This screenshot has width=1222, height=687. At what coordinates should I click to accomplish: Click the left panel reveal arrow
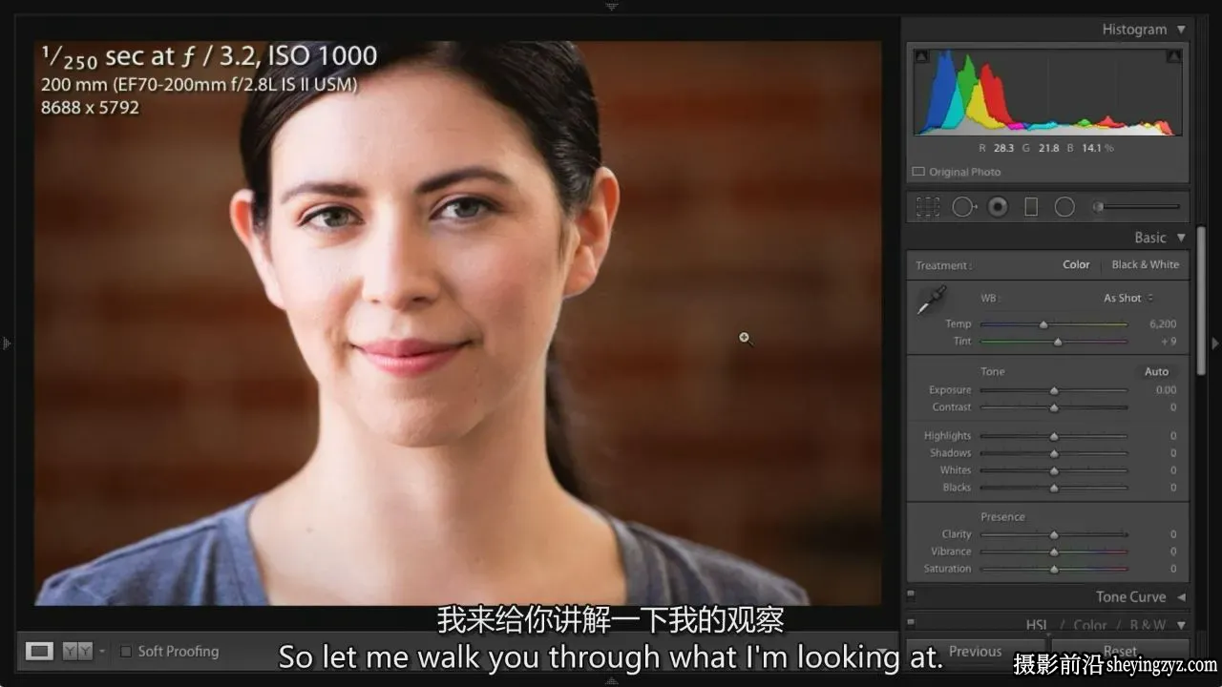point(6,343)
